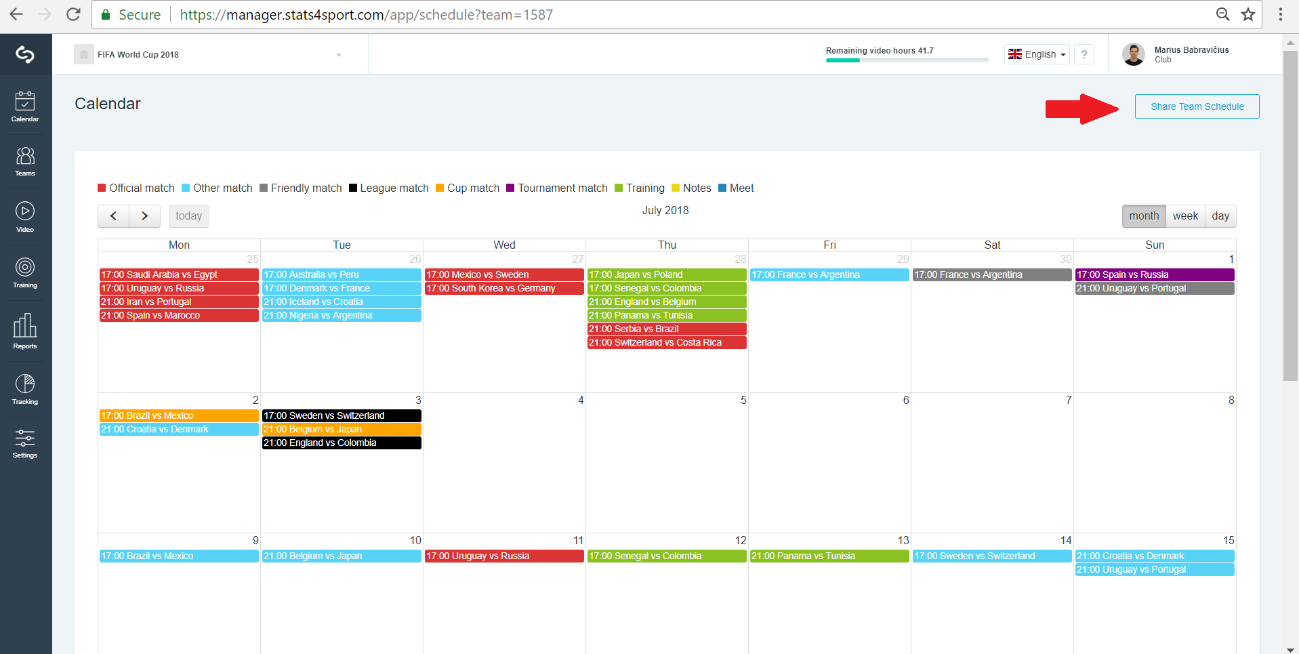Image resolution: width=1299 pixels, height=654 pixels.
Task: Go to the previous month with the left arrow
Action: click(113, 216)
